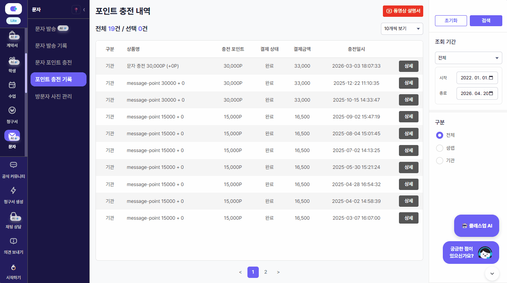Open 공식 커뮤니티 from sidebar
Image resolution: width=507 pixels, height=283 pixels.
tap(13, 170)
